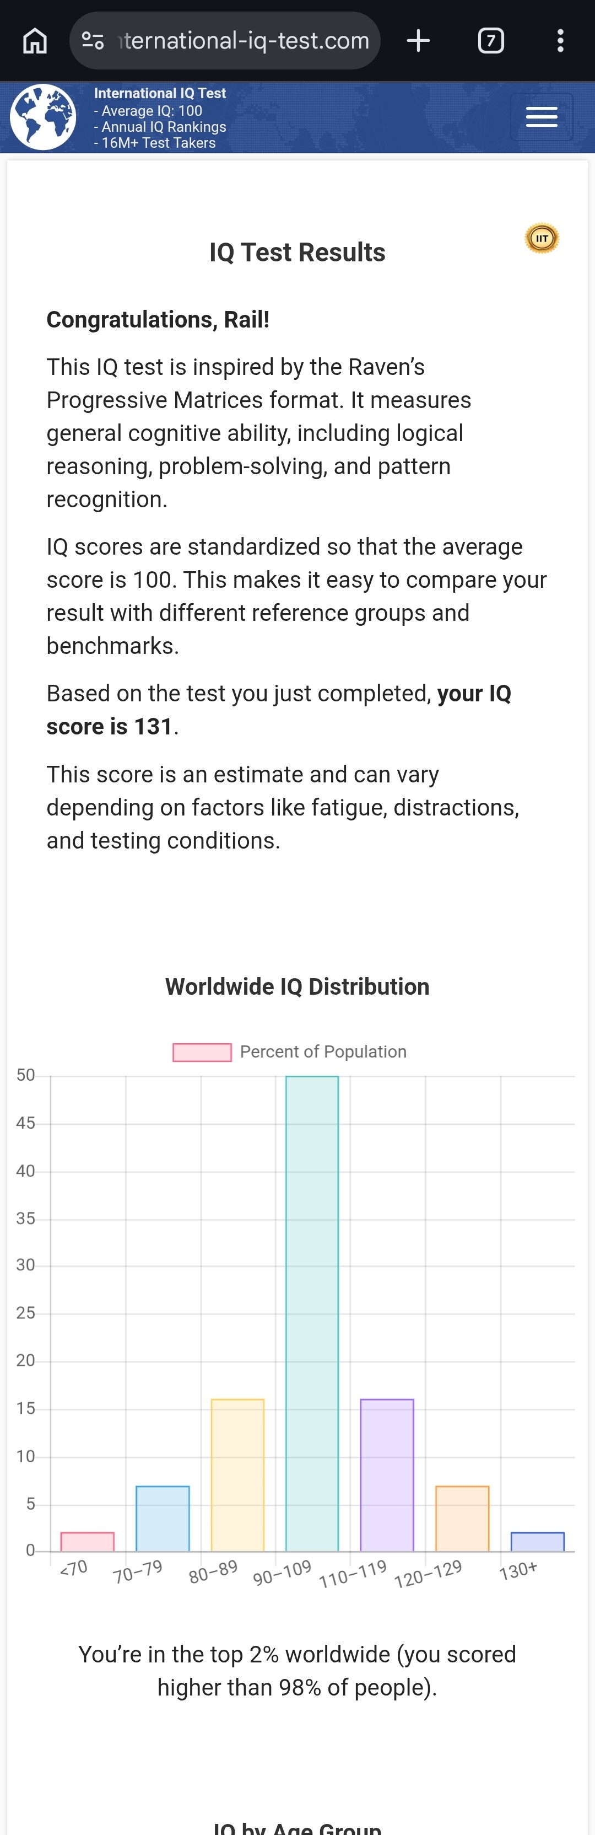Tap the browser home icon
Viewport: 595px width, 1835px height.
(x=35, y=41)
